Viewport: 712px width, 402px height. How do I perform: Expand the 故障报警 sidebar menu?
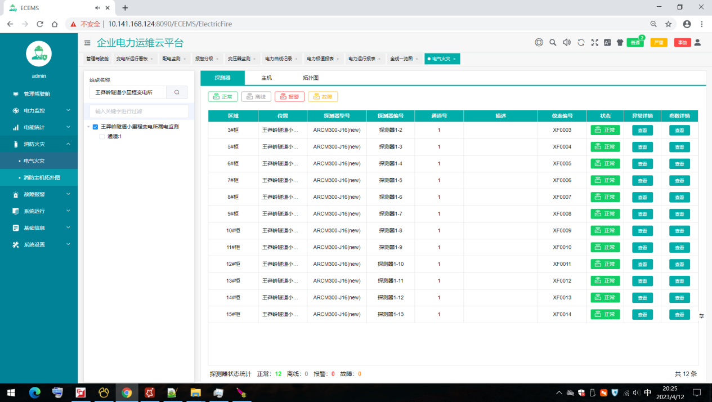pos(39,194)
